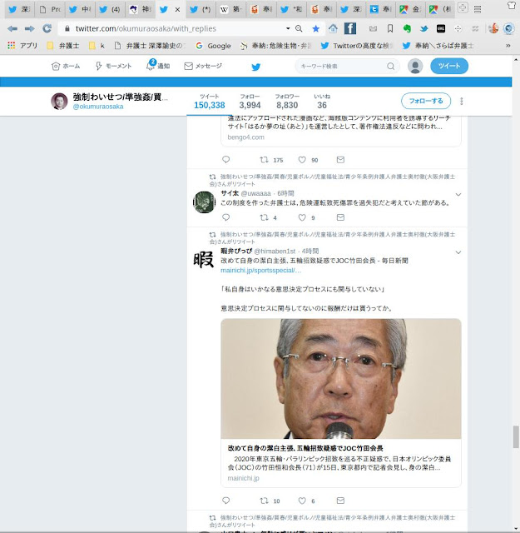The width and height of the screenshot is (520, 533).
Task: Go to Twitter ホーム
Action: coord(66,66)
